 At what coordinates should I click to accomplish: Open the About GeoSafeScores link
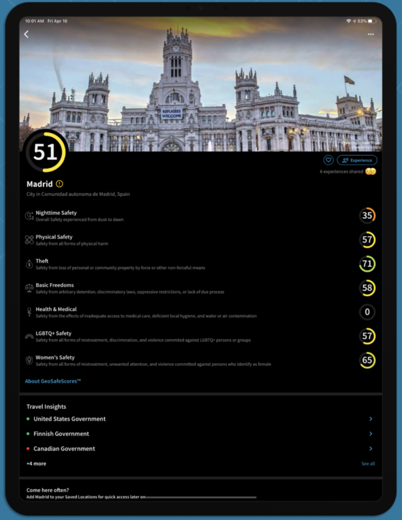(53, 381)
